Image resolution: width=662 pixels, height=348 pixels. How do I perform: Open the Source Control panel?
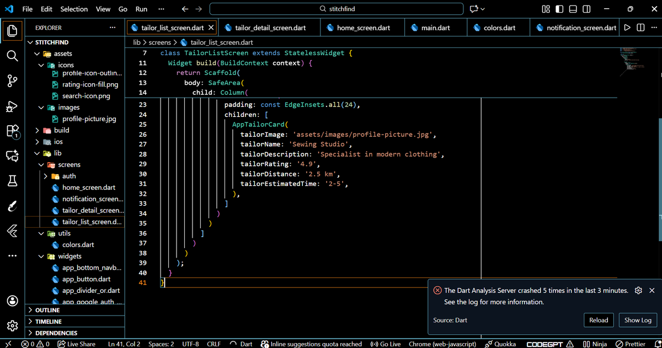point(12,81)
